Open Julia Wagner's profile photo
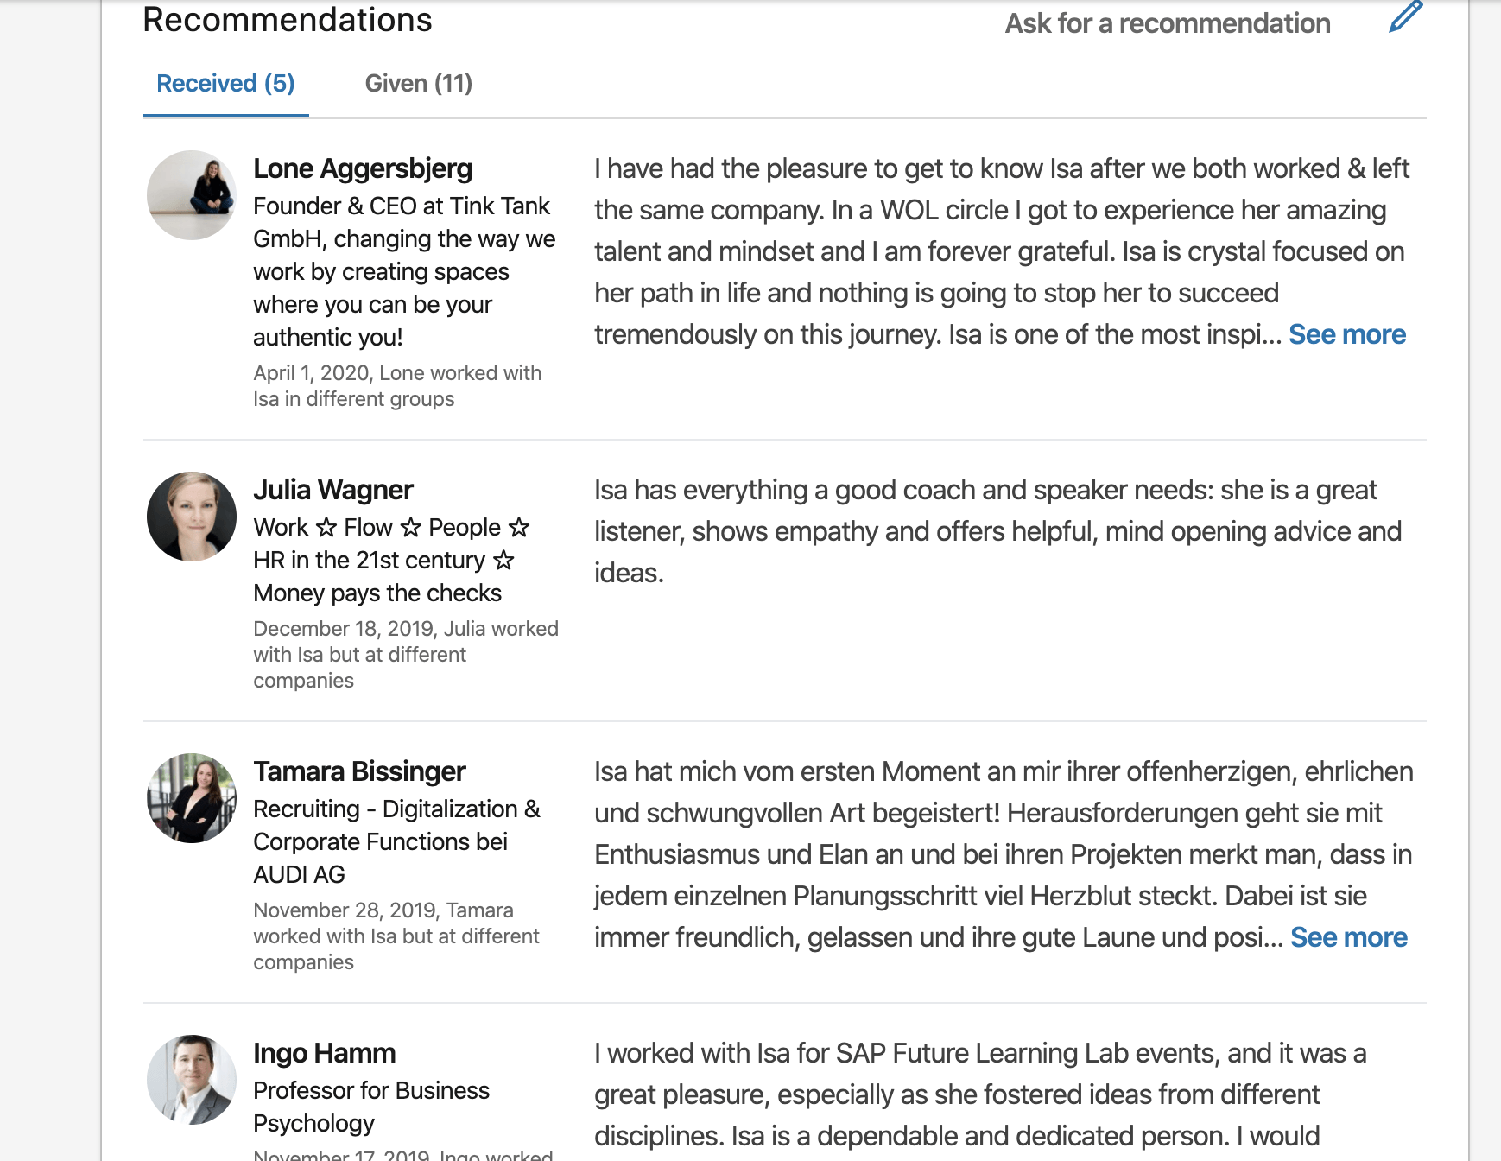1501x1161 pixels. pyautogui.click(x=192, y=517)
